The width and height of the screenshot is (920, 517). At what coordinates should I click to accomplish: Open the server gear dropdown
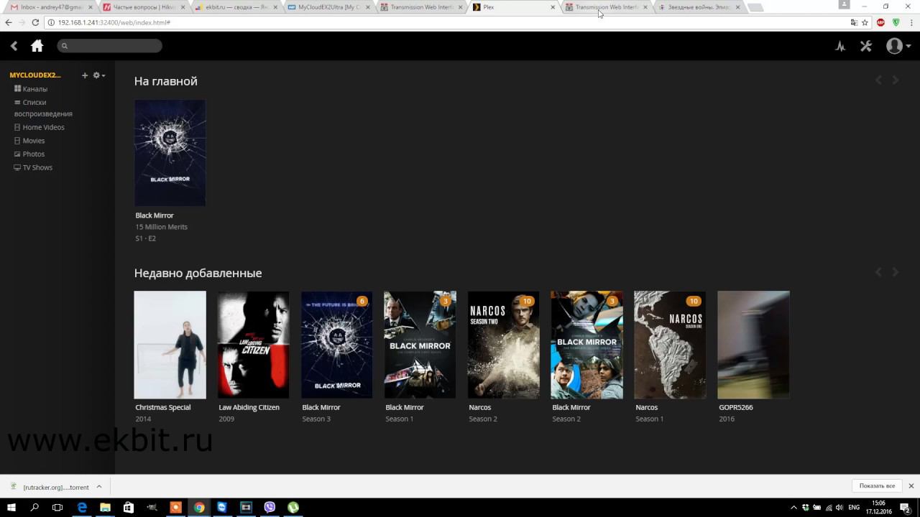98,75
